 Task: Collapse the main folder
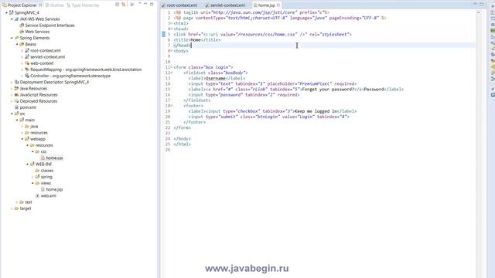(17, 120)
